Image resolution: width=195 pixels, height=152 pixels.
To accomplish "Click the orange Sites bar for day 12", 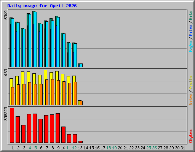I will point(75,93).
